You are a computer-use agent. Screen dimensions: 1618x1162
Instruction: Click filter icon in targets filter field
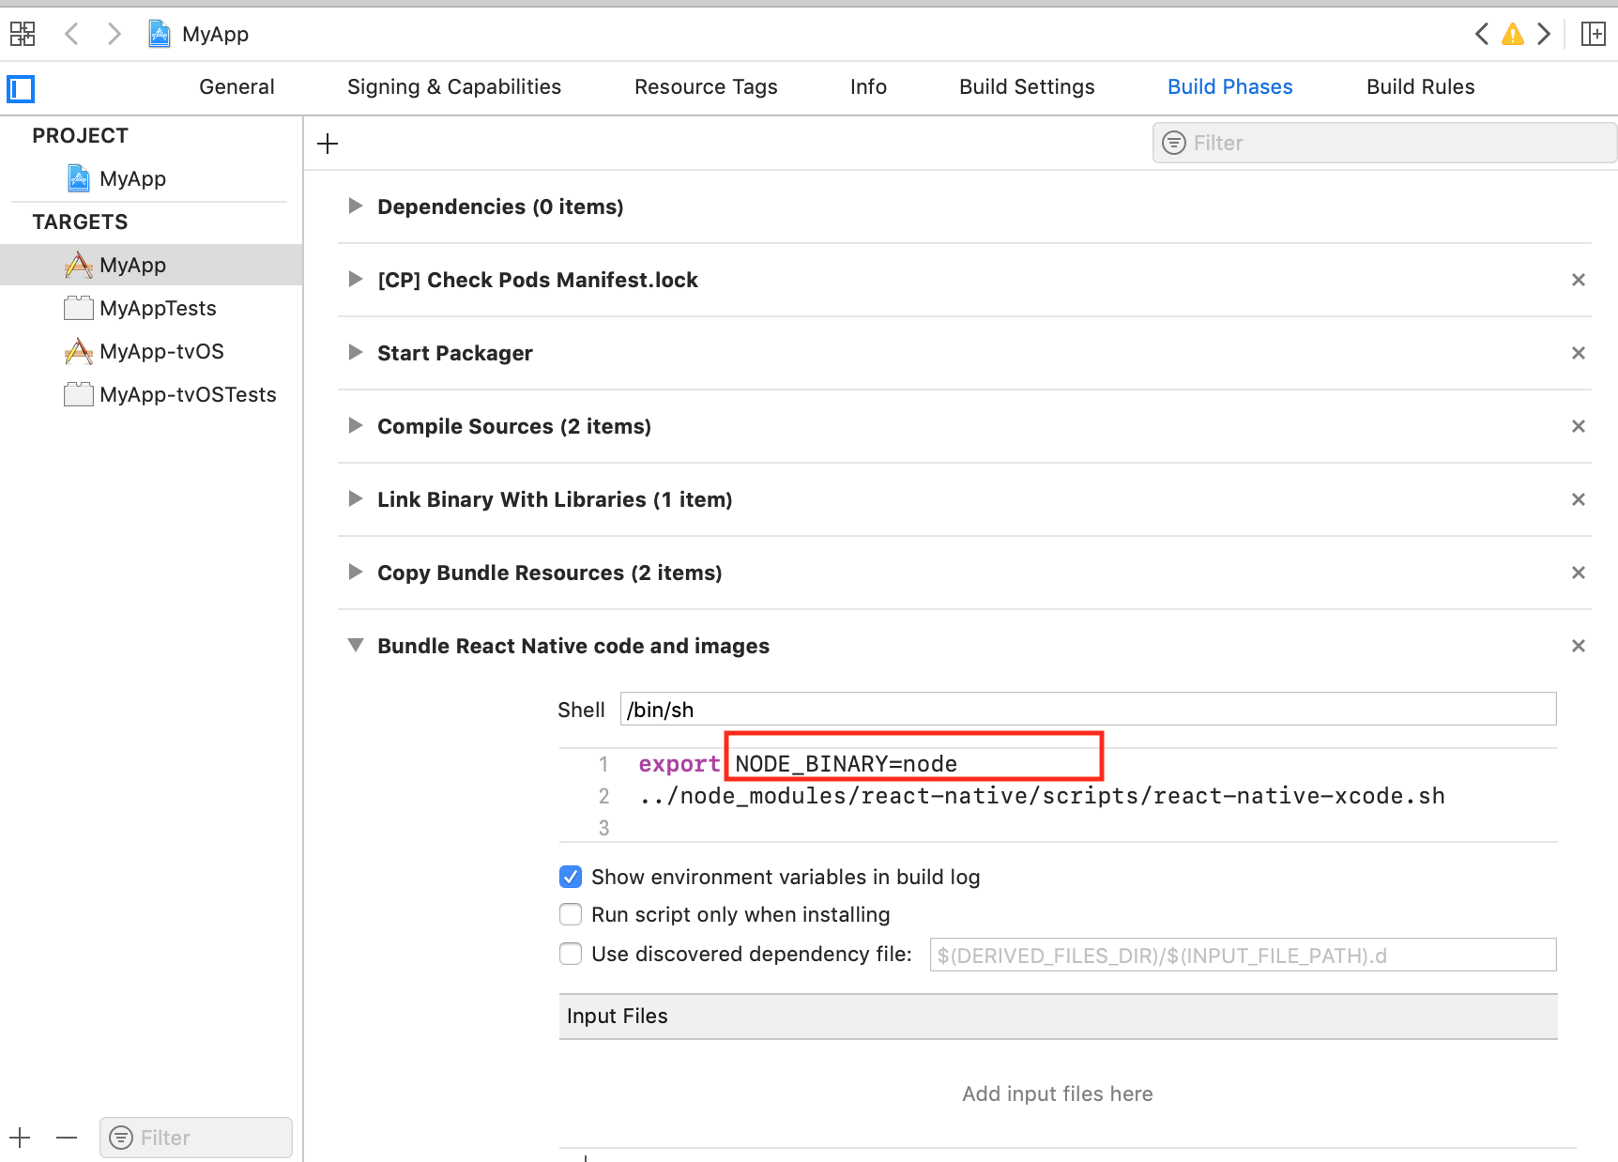click(x=121, y=1138)
